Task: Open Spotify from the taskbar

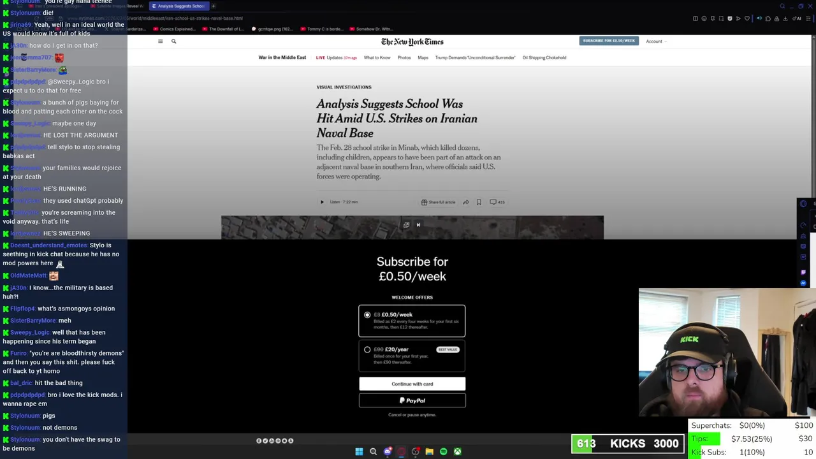Action: coord(443,451)
